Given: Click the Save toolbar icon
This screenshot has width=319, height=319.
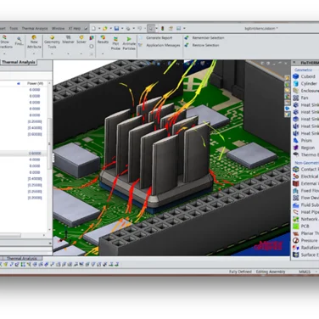Looking at the screenshot, I should tap(116, 28).
